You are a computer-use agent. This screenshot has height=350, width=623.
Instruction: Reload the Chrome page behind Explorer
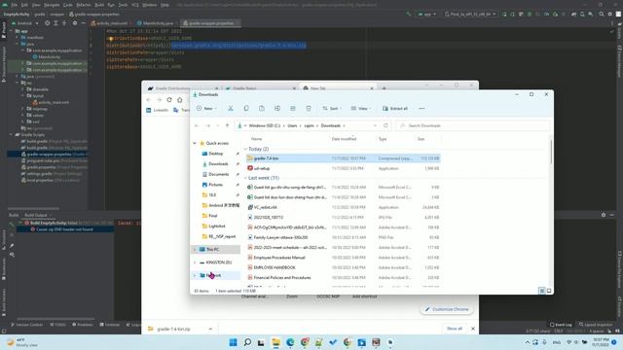(169, 99)
